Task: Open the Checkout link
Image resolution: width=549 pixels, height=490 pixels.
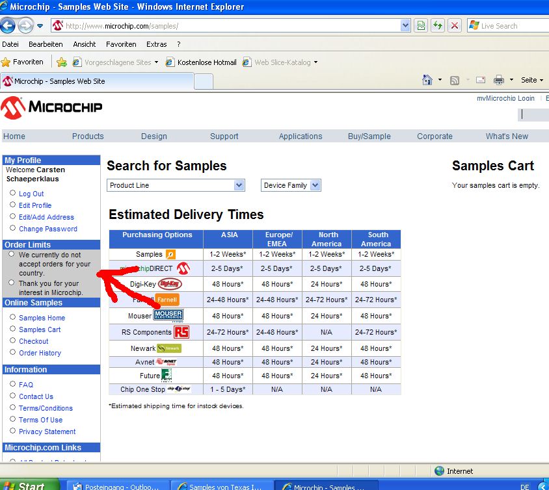Action: point(34,341)
